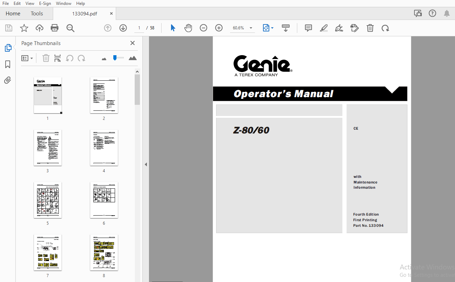Delete selected thumbnails trash icon

[46, 58]
